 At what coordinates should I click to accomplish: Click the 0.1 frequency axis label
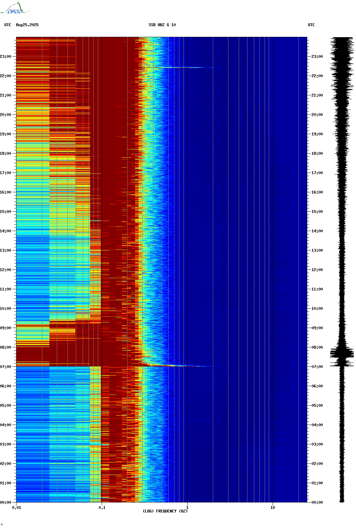click(x=102, y=508)
